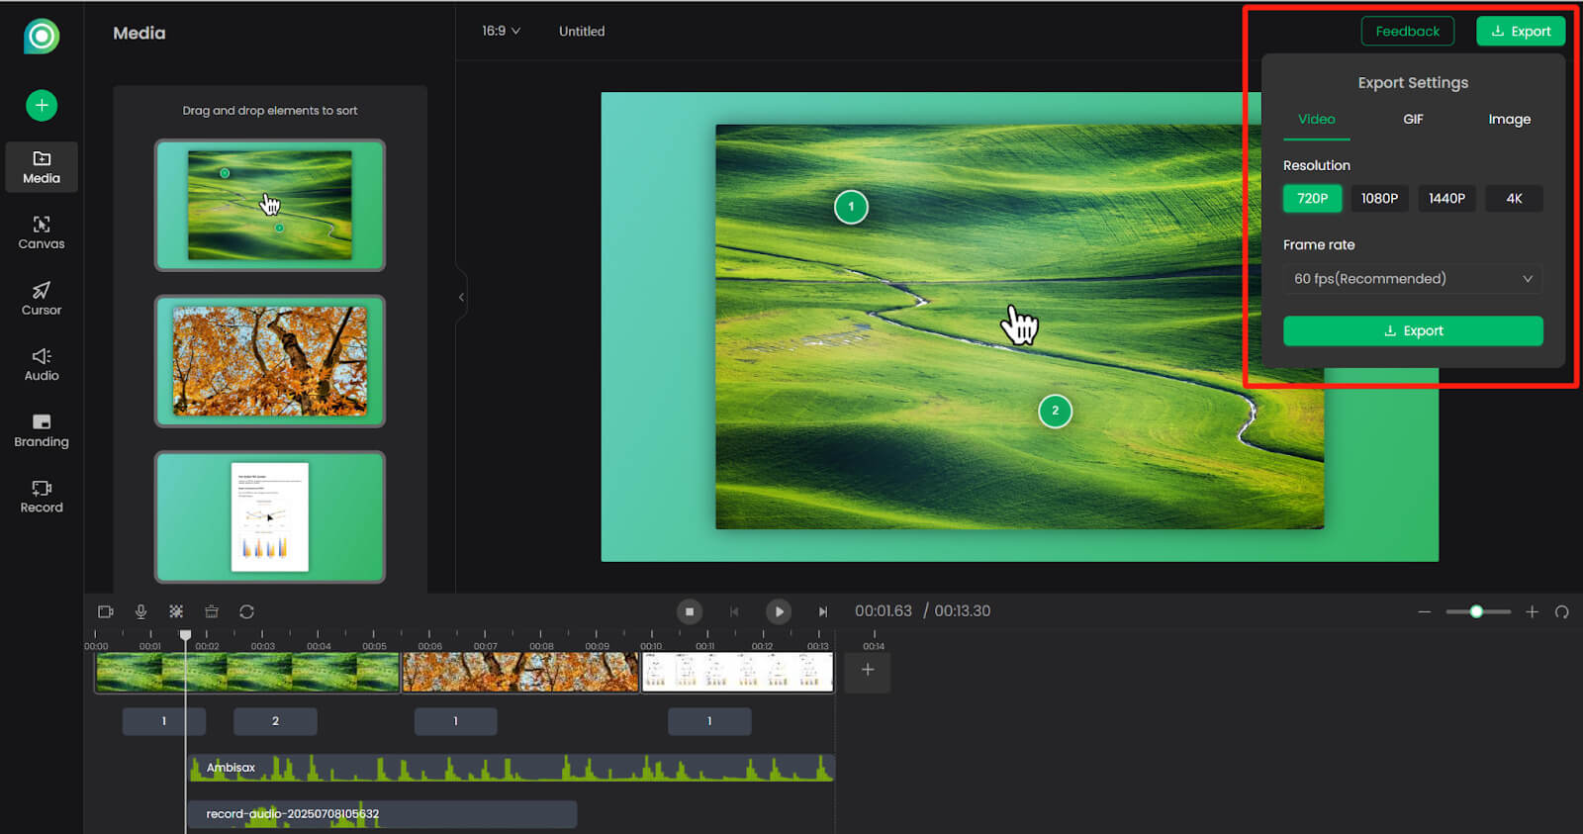Click the Untitled project name
Image resolution: width=1583 pixels, height=834 pixels.
(x=582, y=31)
